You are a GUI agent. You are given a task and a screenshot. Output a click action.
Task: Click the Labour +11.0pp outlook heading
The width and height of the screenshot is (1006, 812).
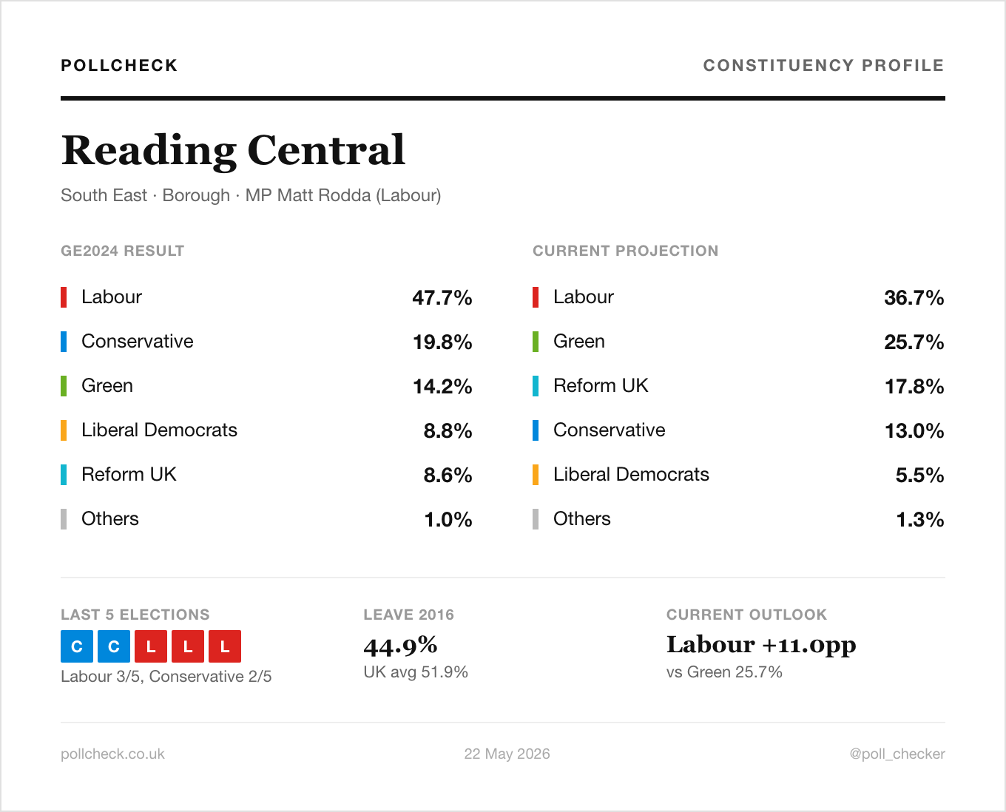(761, 645)
